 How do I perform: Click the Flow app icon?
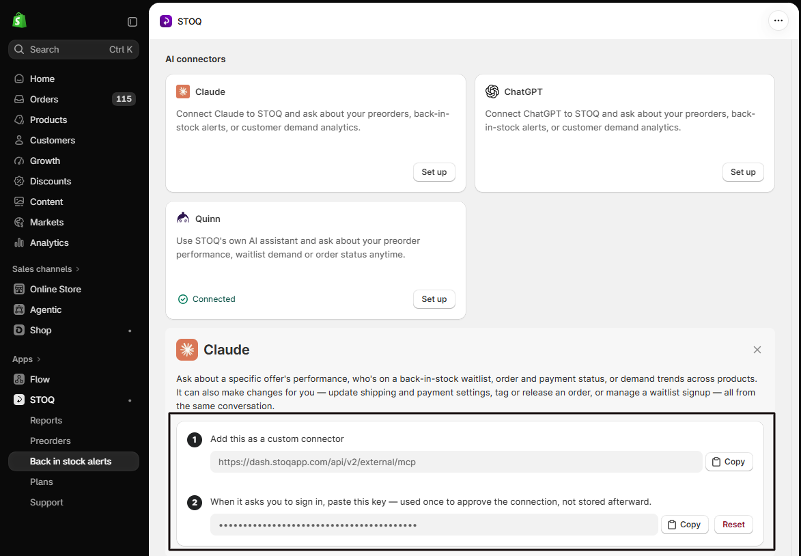click(19, 379)
